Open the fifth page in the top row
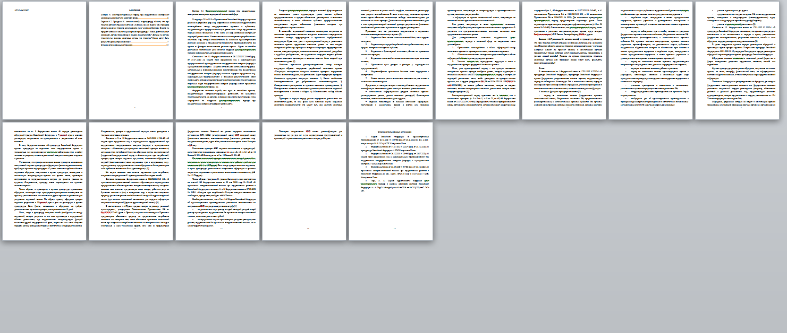The height and width of the screenshot is (333, 787). [x=391, y=60]
